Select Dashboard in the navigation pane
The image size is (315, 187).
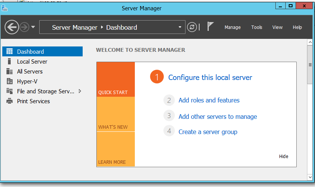tap(42, 51)
